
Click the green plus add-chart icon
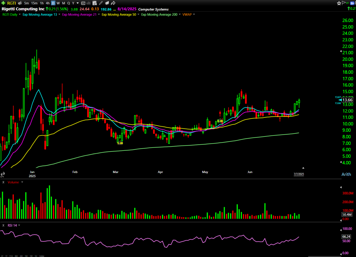pos(3,3)
